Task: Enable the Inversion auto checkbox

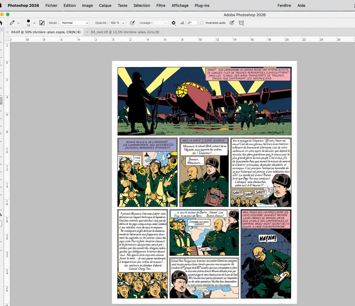Action: pos(202,23)
